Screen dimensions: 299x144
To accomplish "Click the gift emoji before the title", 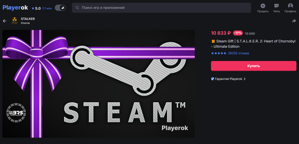I will coord(213,41).
